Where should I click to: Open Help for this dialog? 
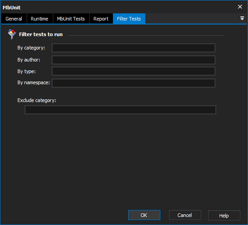click(224, 216)
